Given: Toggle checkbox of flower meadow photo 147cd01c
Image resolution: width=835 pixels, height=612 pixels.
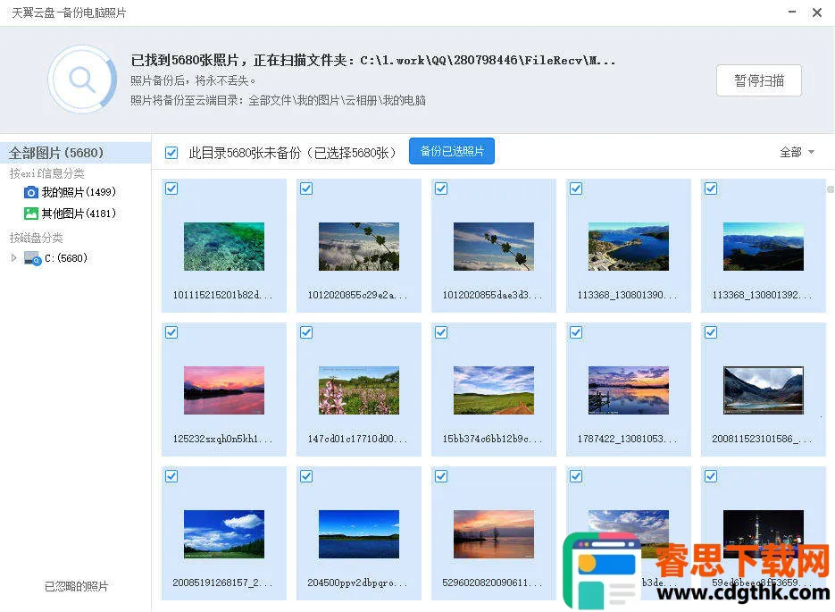Looking at the screenshot, I should (x=306, y=332).
